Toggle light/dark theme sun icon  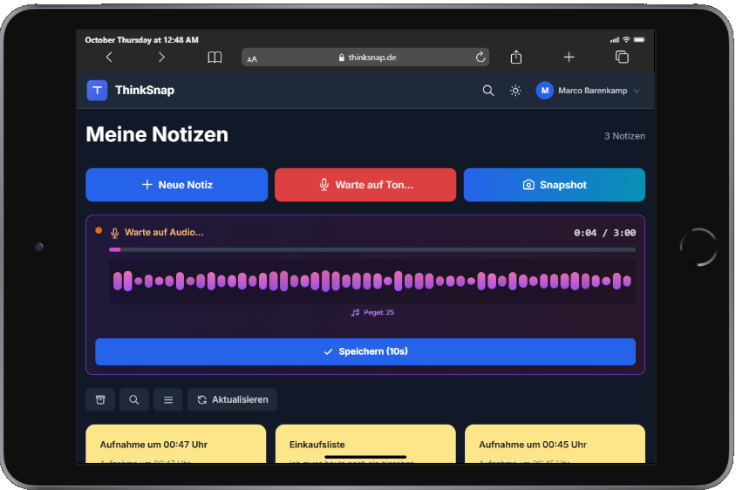pos(515,91)
